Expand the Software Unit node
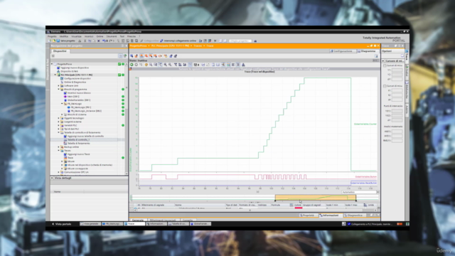The height and width of the screenshot is (256, 455). click(58, 85)
